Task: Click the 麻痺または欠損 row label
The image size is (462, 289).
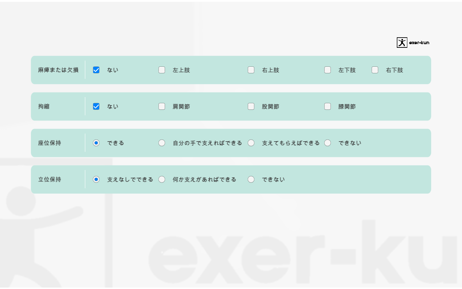Action: 58,70
